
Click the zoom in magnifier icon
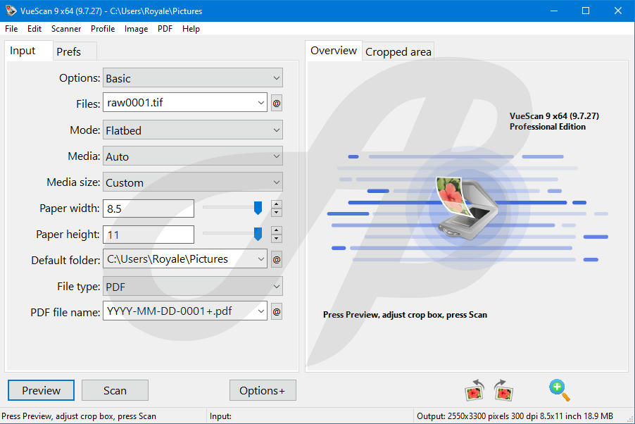click(560, 390)
